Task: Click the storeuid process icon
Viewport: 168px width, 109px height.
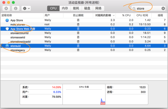Action: (7, 46)
